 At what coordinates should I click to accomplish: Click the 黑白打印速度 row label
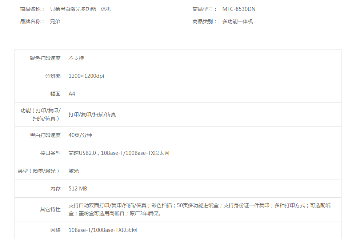click(x=45, y=135)
